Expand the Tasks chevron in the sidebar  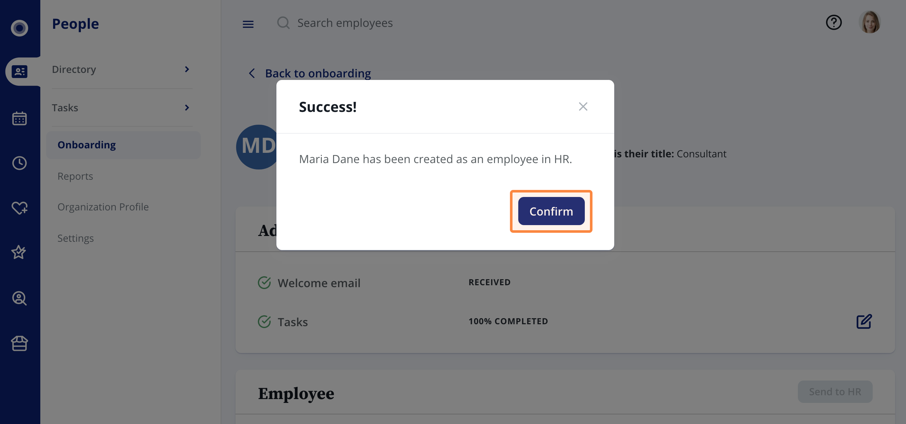[187, 107]
